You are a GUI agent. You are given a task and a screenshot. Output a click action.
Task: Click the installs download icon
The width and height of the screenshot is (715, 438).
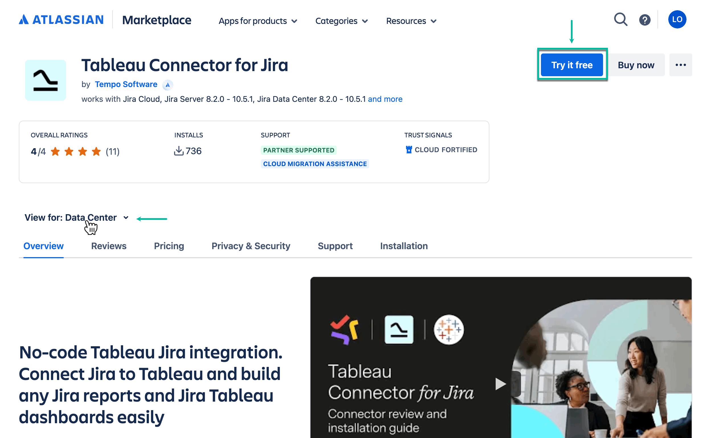(179, 151)
